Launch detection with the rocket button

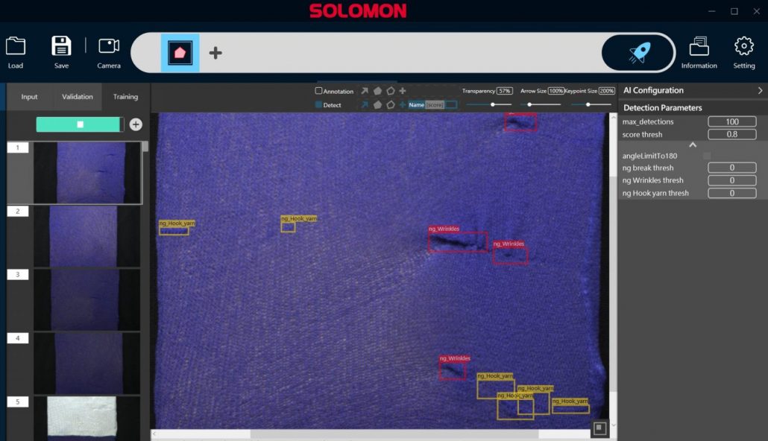(x=638, y=53)
